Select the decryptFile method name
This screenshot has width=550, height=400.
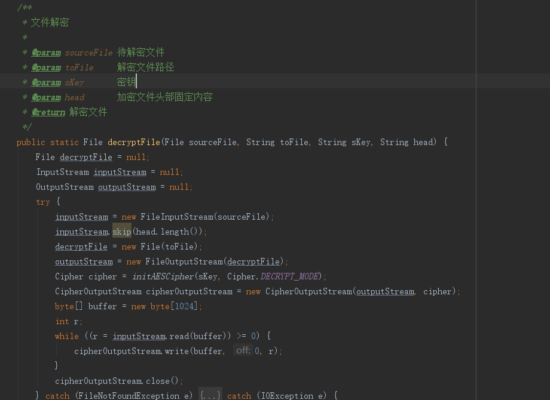click(x=133, y=141)
